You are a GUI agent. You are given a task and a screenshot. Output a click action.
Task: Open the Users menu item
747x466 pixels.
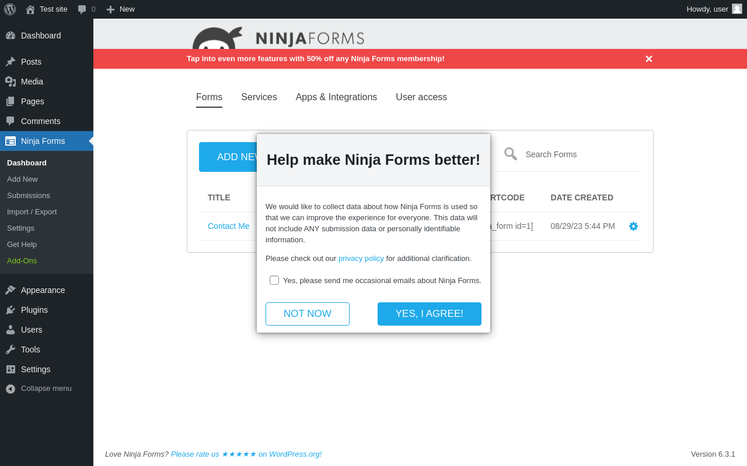click(x=47, y=330)
